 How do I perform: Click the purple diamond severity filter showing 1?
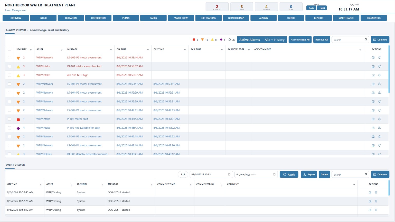click(x=222, y=40)
